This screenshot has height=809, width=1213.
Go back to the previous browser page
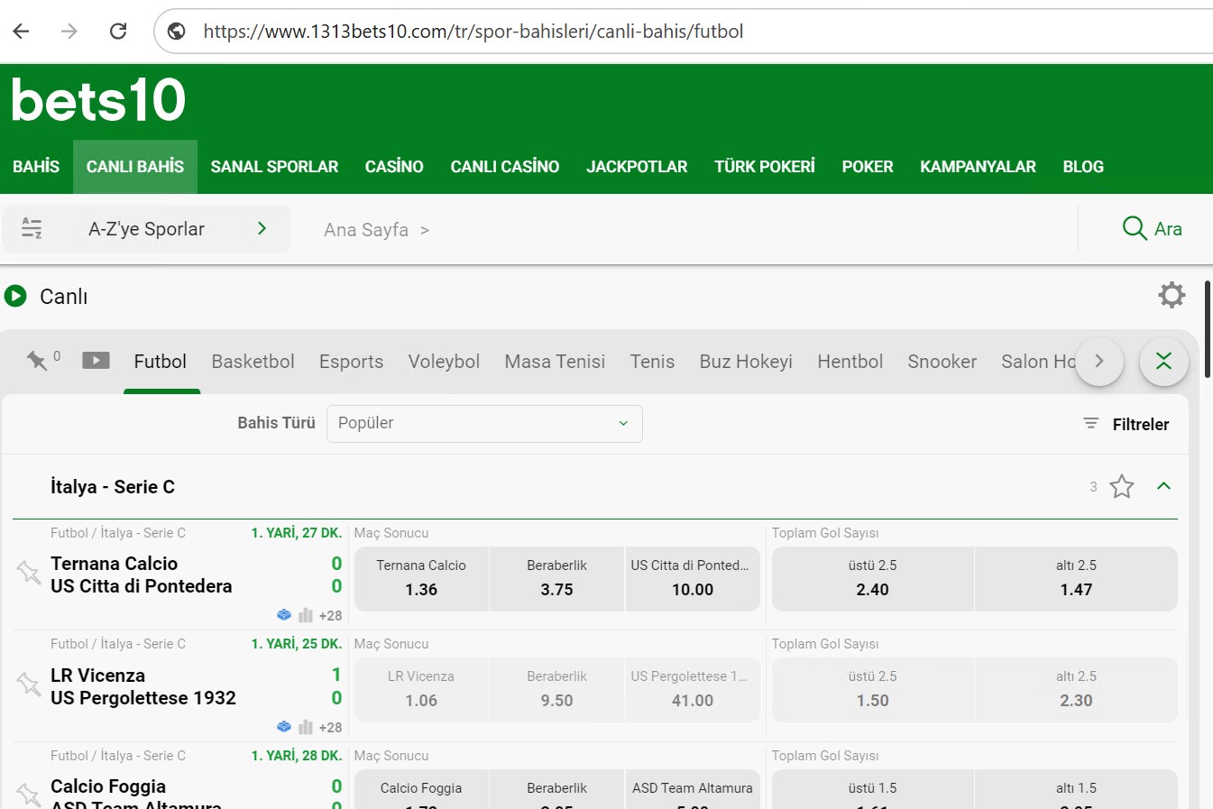(x=22, y=32)
